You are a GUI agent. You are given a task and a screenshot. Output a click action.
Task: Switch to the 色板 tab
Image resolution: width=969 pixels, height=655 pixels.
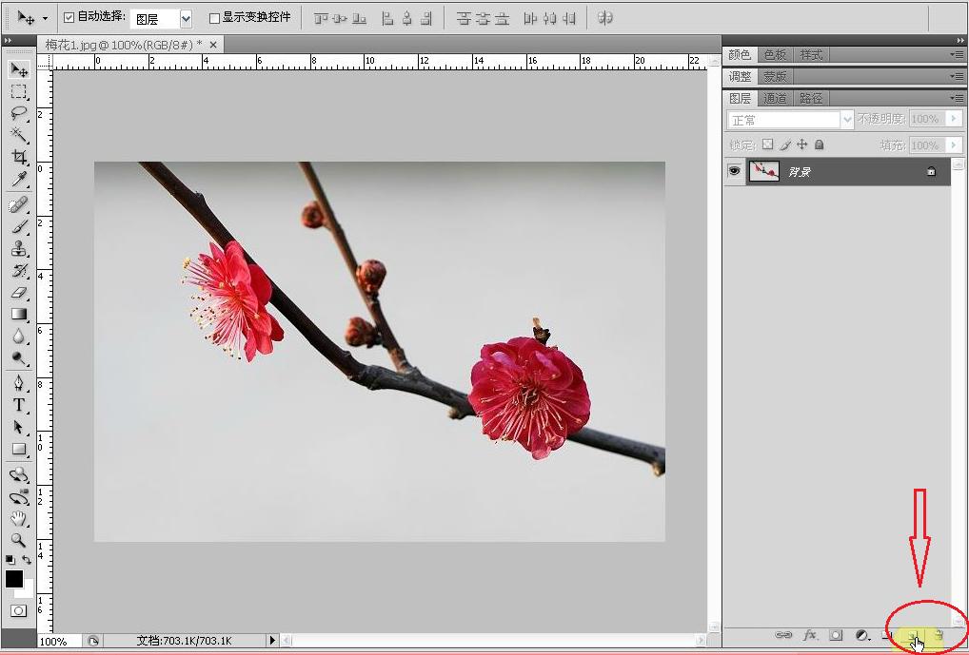click(775, 54)
